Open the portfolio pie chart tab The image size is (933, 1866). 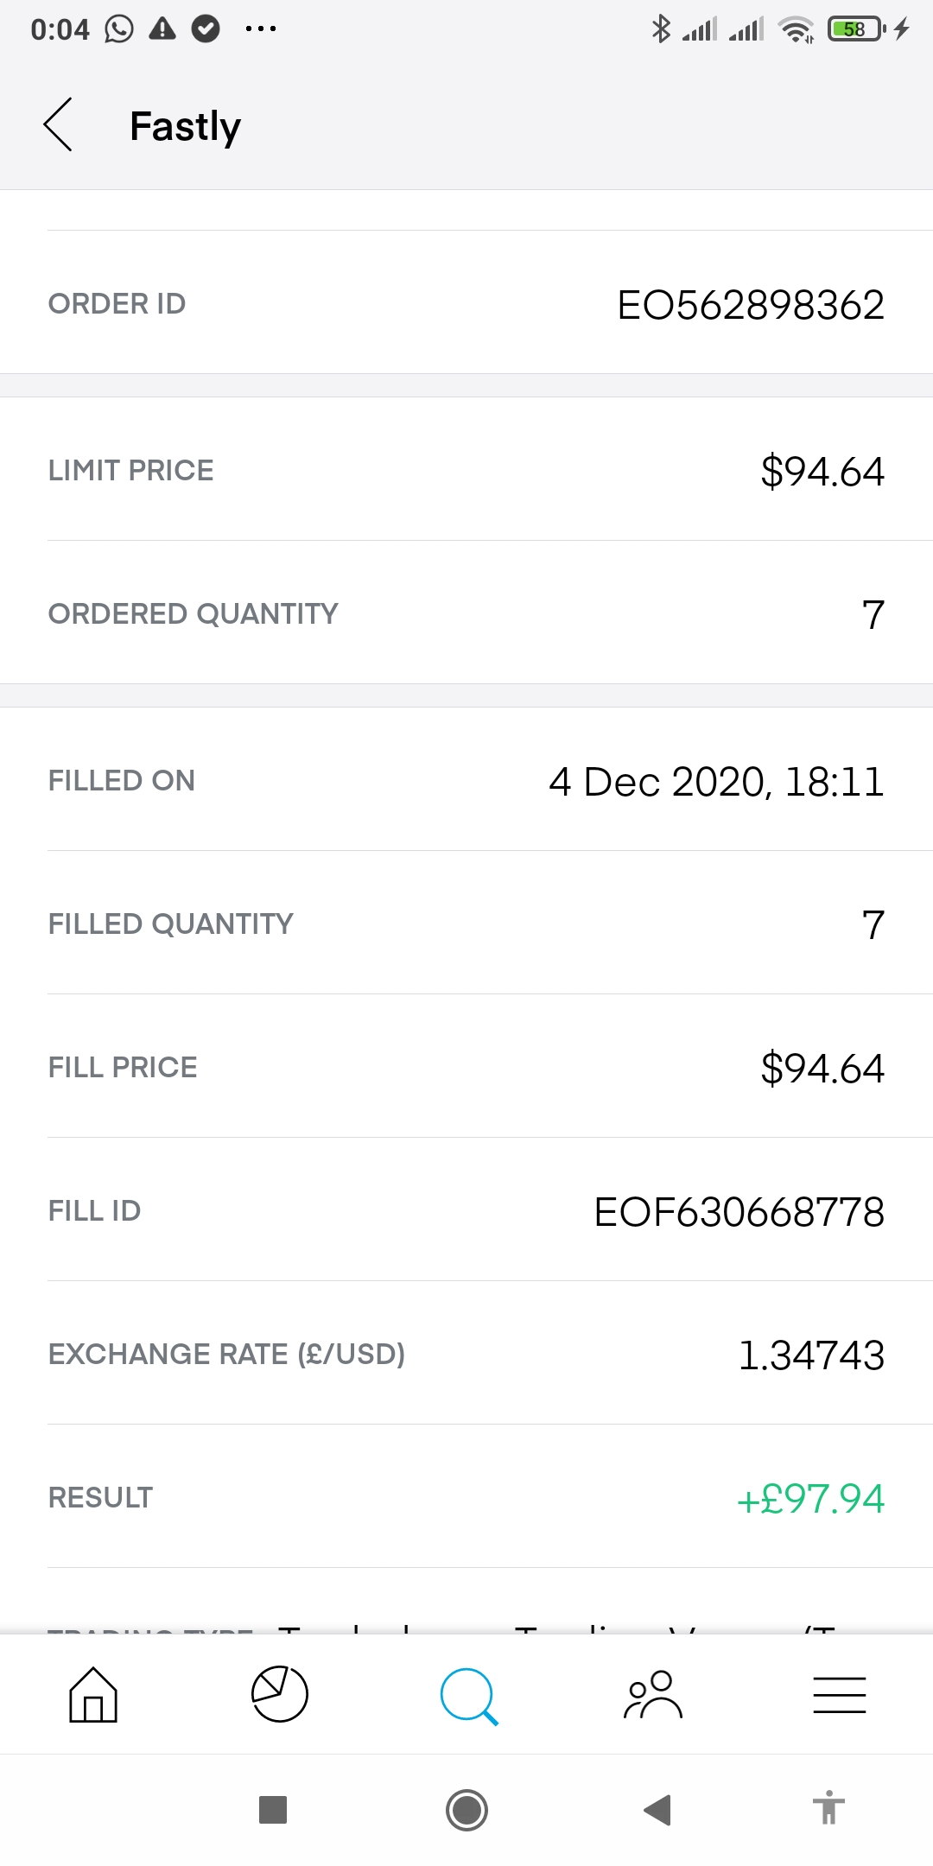coord(279,1694)
